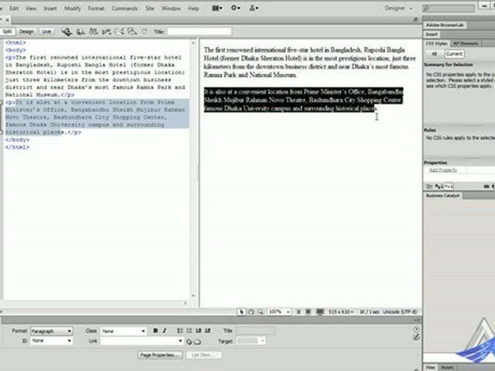This screenshot has width=495, height=371.
Task: Click the Refresh design view icon
Action: point(144,31)
